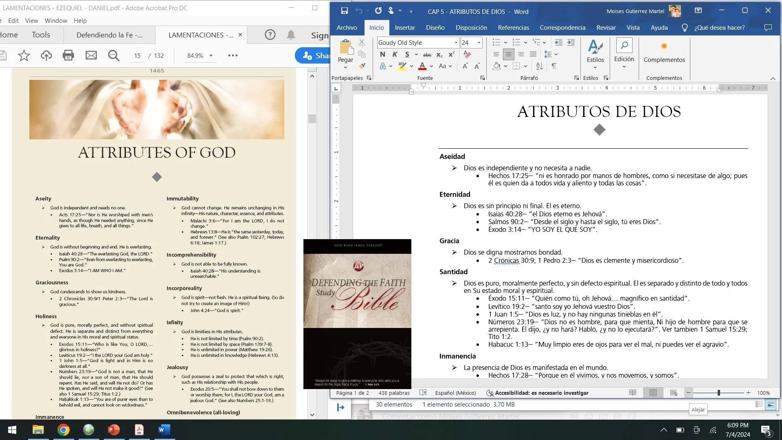Expand the font size 24 dropdown
This screenshot has width=782, height=440.
point(479,42)
